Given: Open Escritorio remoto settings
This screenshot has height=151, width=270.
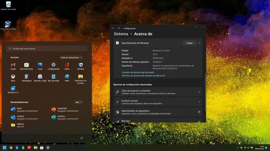Looking at the screenshot, I should click(158, 102).
